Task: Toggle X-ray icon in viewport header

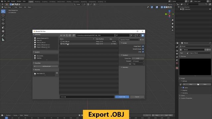Action: 162,7
